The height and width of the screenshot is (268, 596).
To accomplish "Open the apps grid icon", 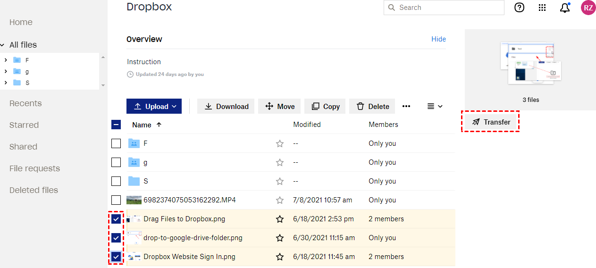I will click(542, 8).
